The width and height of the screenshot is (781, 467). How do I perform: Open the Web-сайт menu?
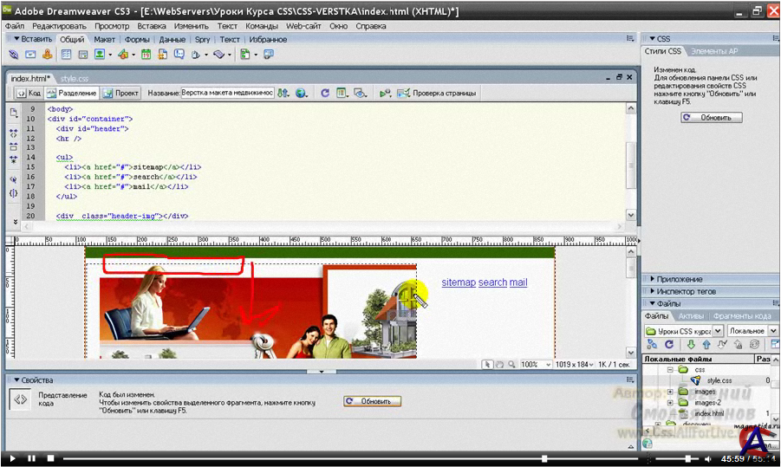pos(303,26)
